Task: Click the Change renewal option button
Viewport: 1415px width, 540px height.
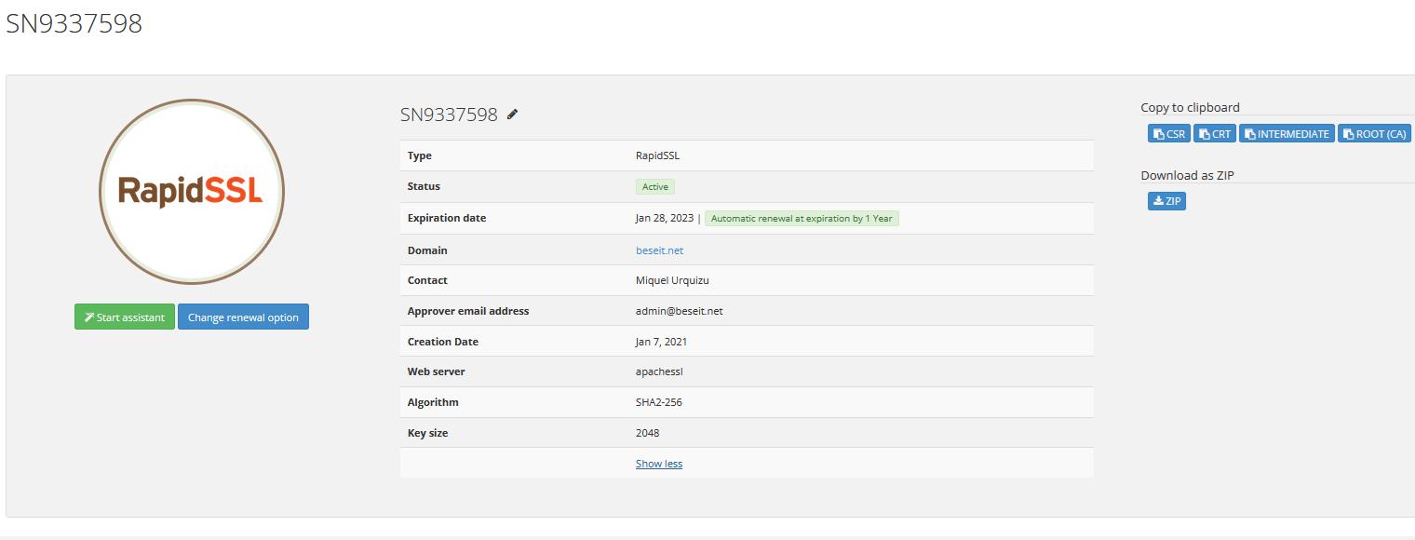Action: point(243,317)
